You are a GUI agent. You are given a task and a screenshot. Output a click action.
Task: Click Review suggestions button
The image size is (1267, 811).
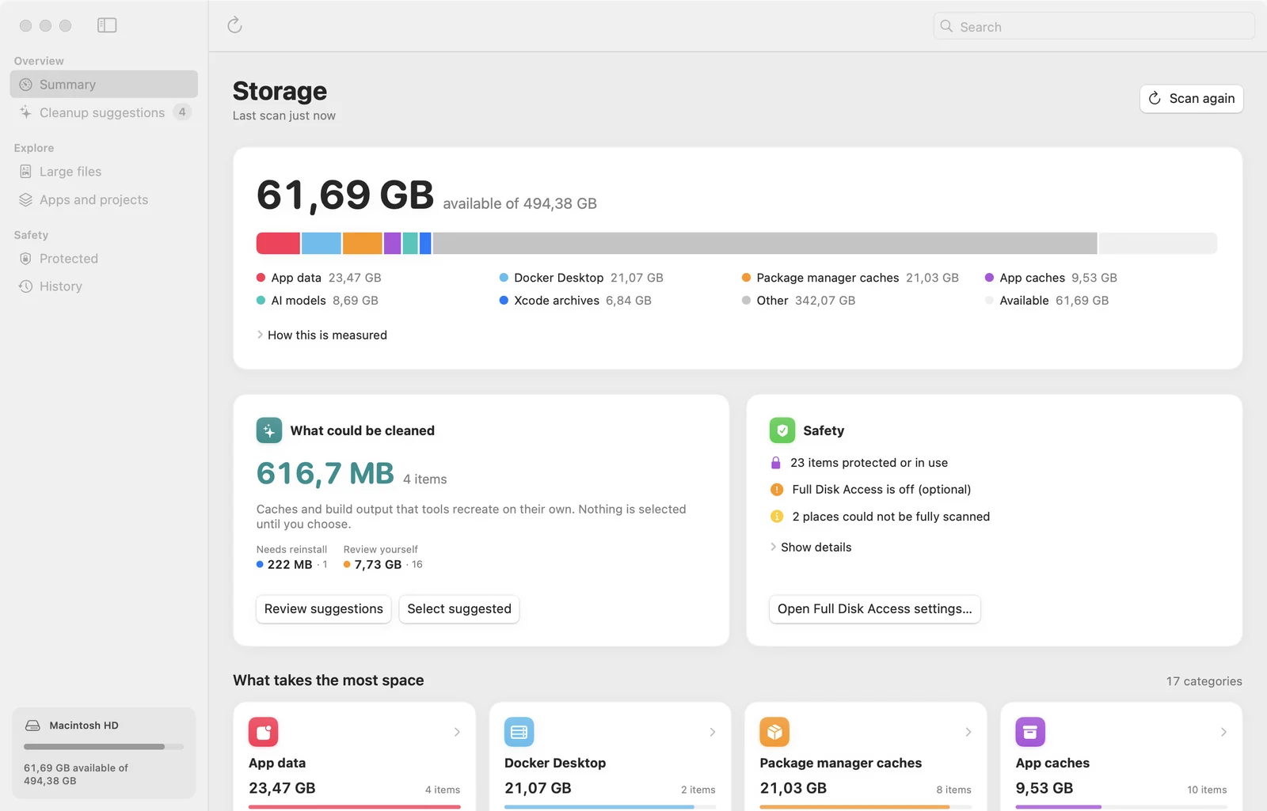tap(324, 609)
